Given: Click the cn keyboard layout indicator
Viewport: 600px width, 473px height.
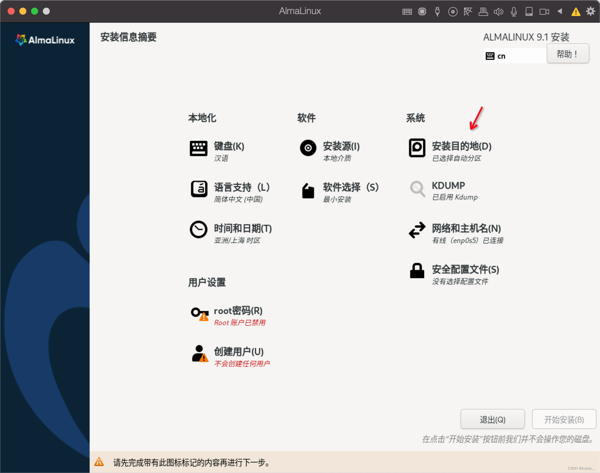Looking at the screenshot, I should pos(514,55).
